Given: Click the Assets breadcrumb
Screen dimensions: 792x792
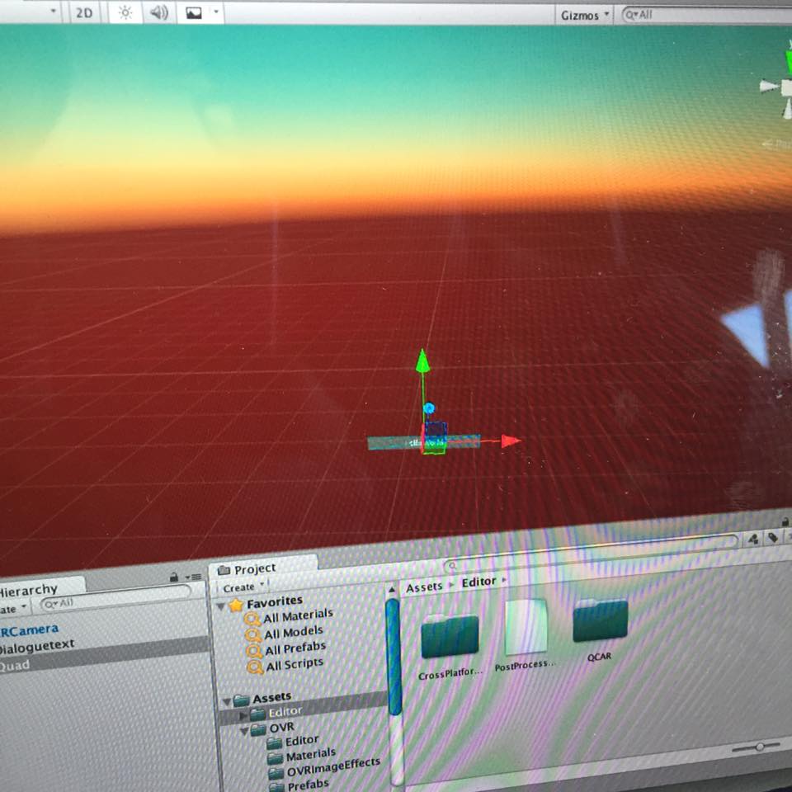Looking at the screenshot, I should click(x=424, y=587).
